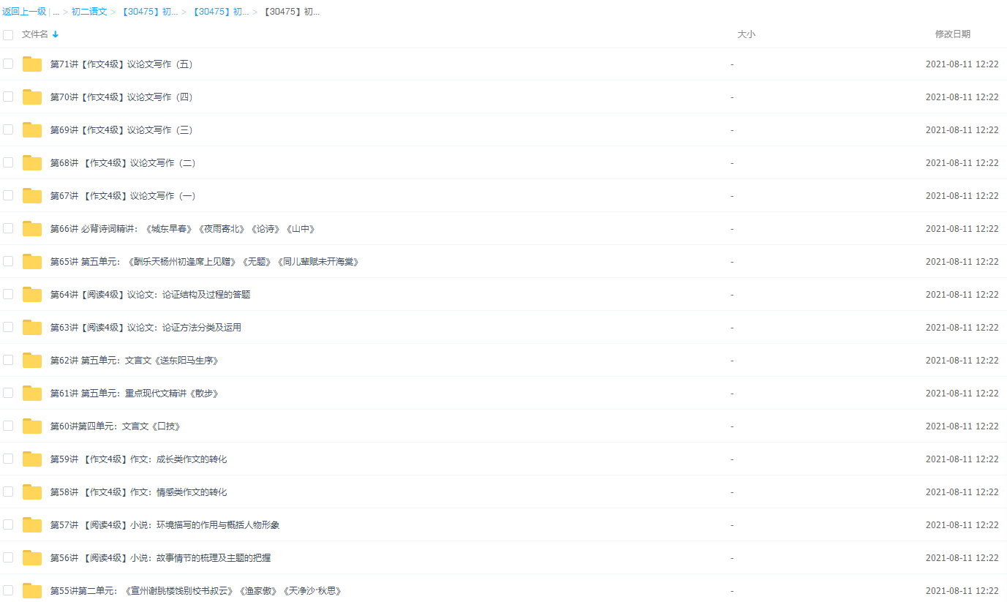Toggle the select-all checkbox in header row
Image resolution: width=1007 pixels, height=602 pixels.
coord(8,34)
